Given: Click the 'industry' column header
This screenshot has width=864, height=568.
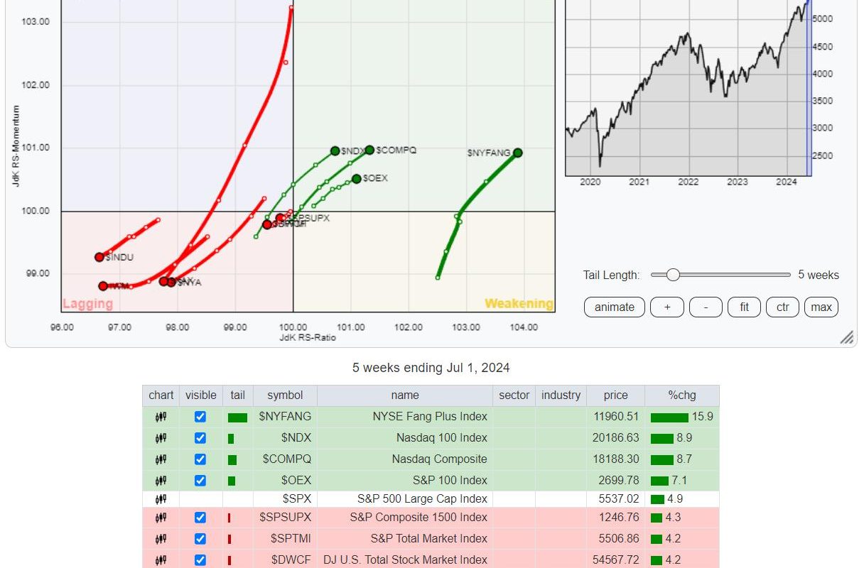Looking at the screenshot, I should tap(561, 395).
